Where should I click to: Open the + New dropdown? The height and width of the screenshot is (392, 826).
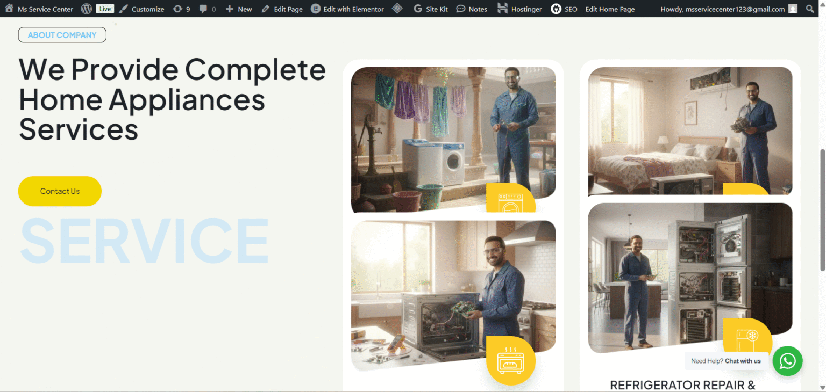tap(238, 9)
